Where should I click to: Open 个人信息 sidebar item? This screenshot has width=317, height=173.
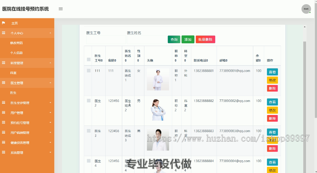point(16,53)
